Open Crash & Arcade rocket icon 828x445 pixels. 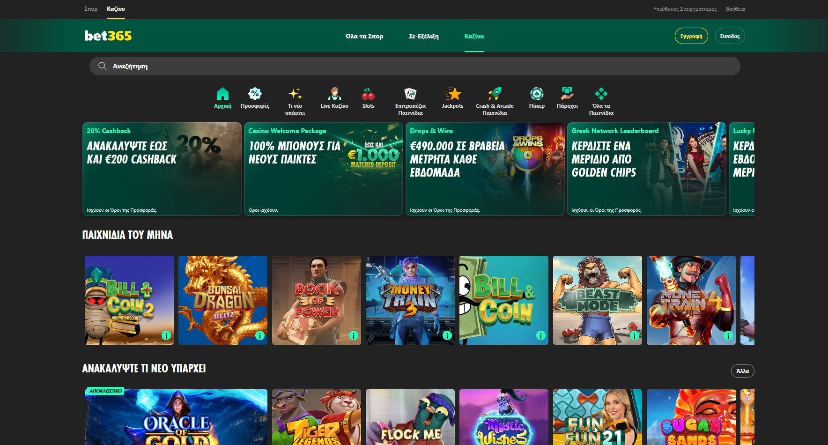[495, 94]
